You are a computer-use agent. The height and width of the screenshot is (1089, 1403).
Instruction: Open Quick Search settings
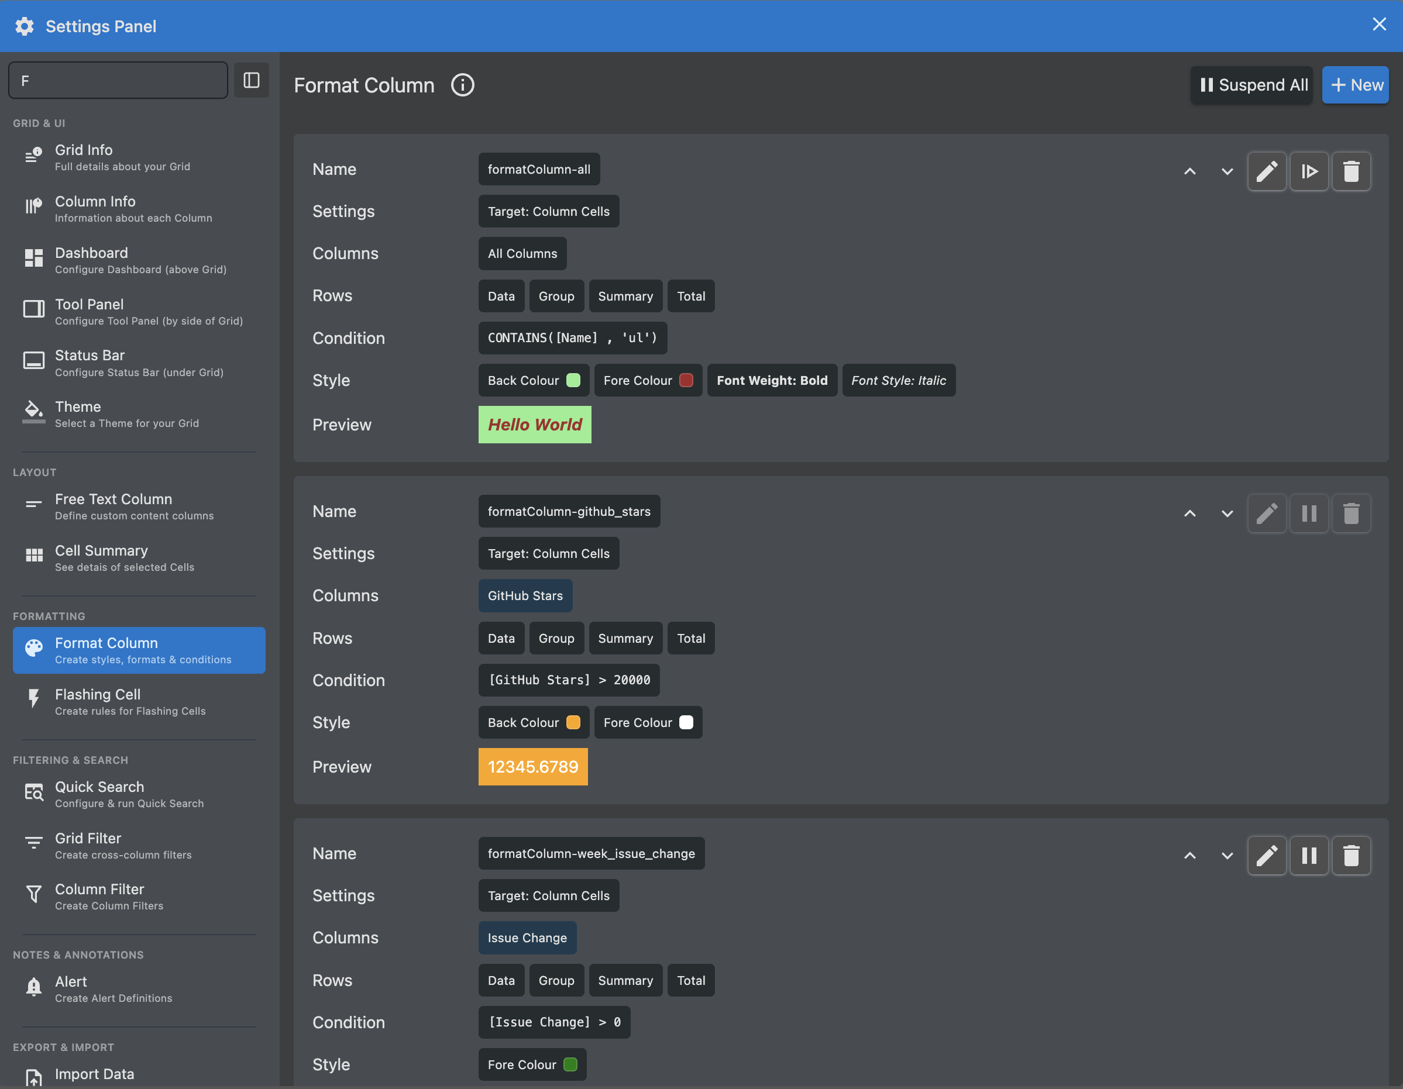pos(139,794)
